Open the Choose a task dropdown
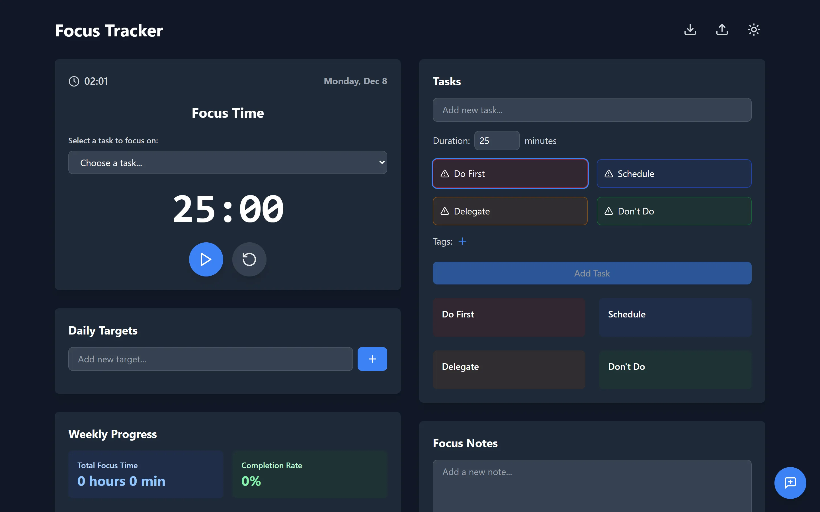Screen dimensions: 820x512 [x=228, y=162]
